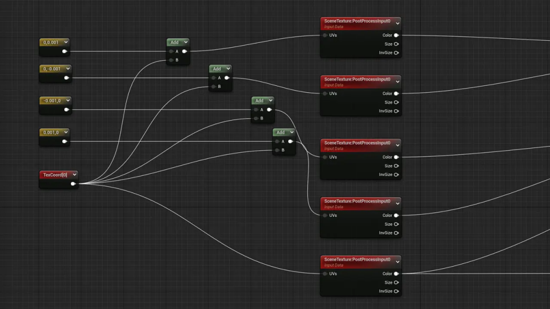The width and height of the screenshot is (550, 309).
Task: Click the InvSize pin on the topmost SceneTexture node
Action: [x=396, y=53]
